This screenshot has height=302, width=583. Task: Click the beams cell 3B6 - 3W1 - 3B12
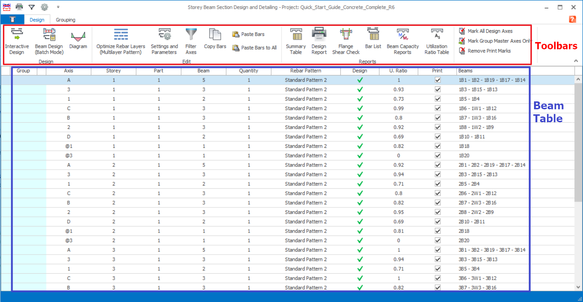(x=477, y=278)
